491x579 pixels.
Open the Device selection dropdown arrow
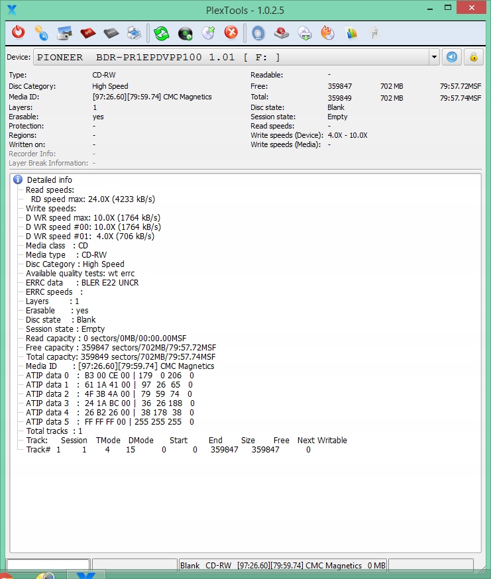click(434, 57)
